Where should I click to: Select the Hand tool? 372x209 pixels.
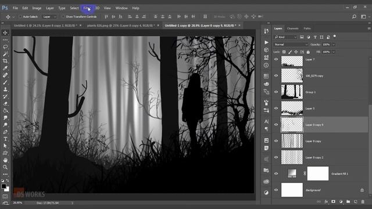pyautogui.click(x=5, y=160)
